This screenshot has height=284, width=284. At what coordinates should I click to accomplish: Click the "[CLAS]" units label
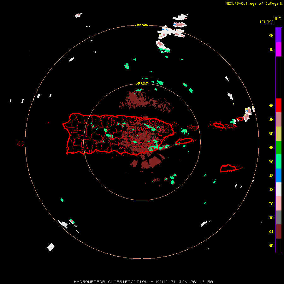click(x=266, y=22)
